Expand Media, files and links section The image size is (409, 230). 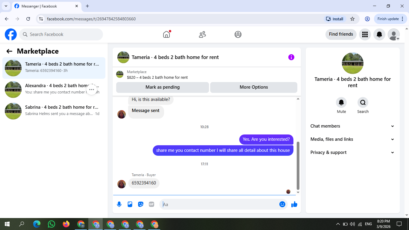point(352,139)
